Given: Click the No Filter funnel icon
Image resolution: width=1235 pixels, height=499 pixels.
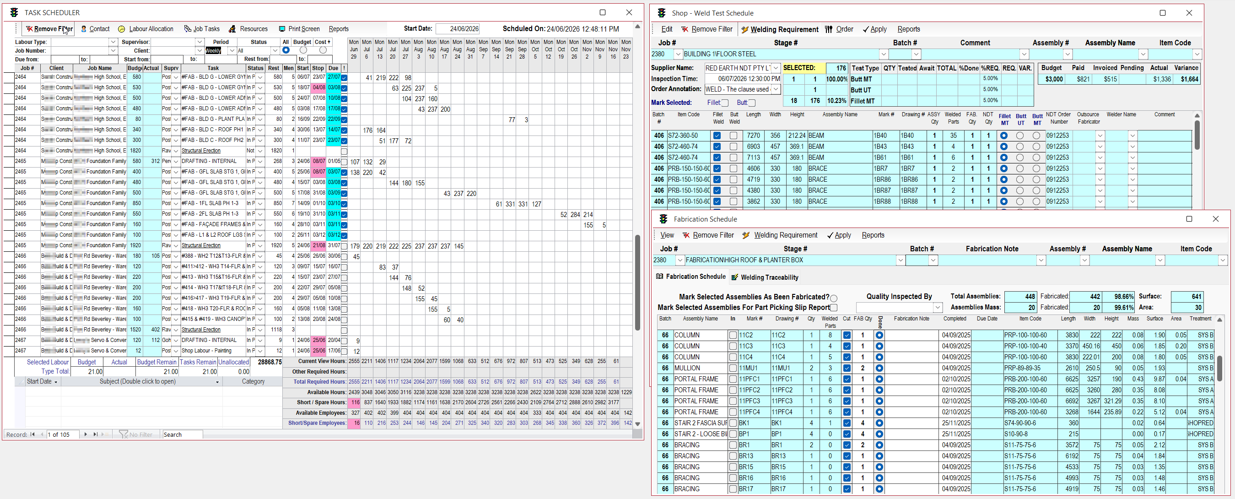Looking at the screenshot, I should (x=123, y=434).
